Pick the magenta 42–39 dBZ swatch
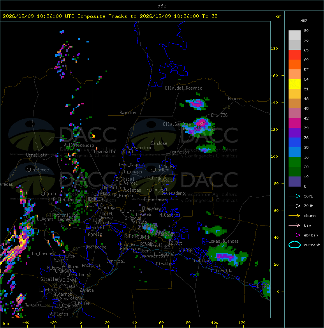 (294, 123)
